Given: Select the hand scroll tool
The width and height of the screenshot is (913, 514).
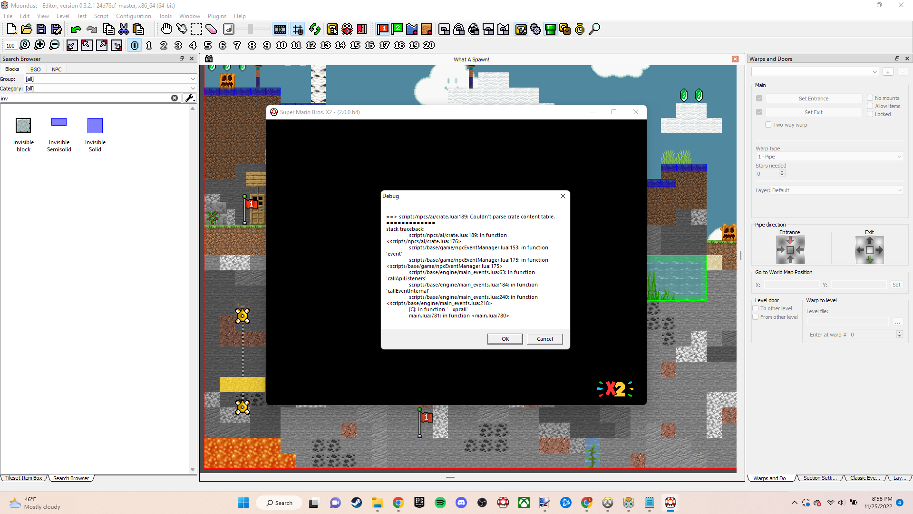Looking at the screenshot, I should [166, 30].
